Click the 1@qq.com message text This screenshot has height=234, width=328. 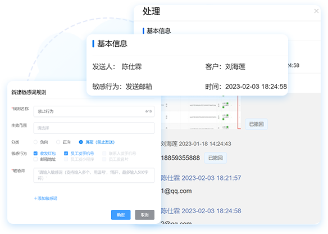(176, 191)
